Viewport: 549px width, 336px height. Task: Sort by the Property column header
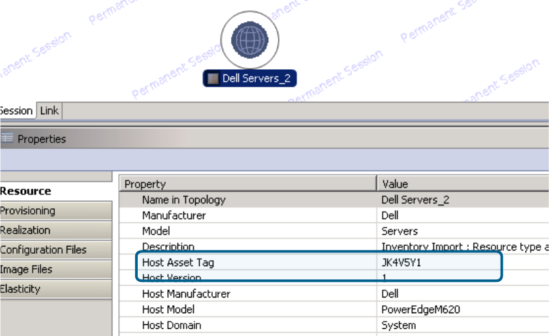click(248, 184)
